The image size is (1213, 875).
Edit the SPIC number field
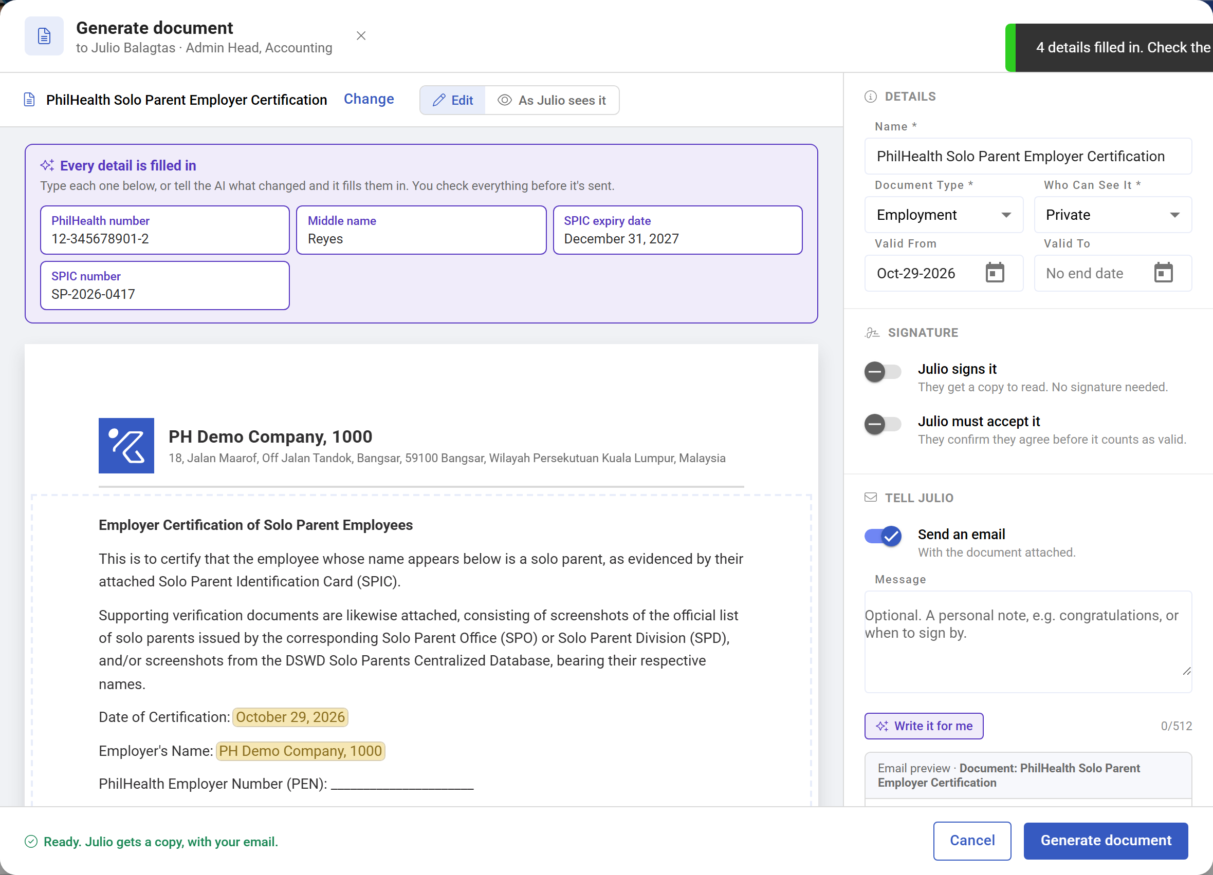point(164,286)
